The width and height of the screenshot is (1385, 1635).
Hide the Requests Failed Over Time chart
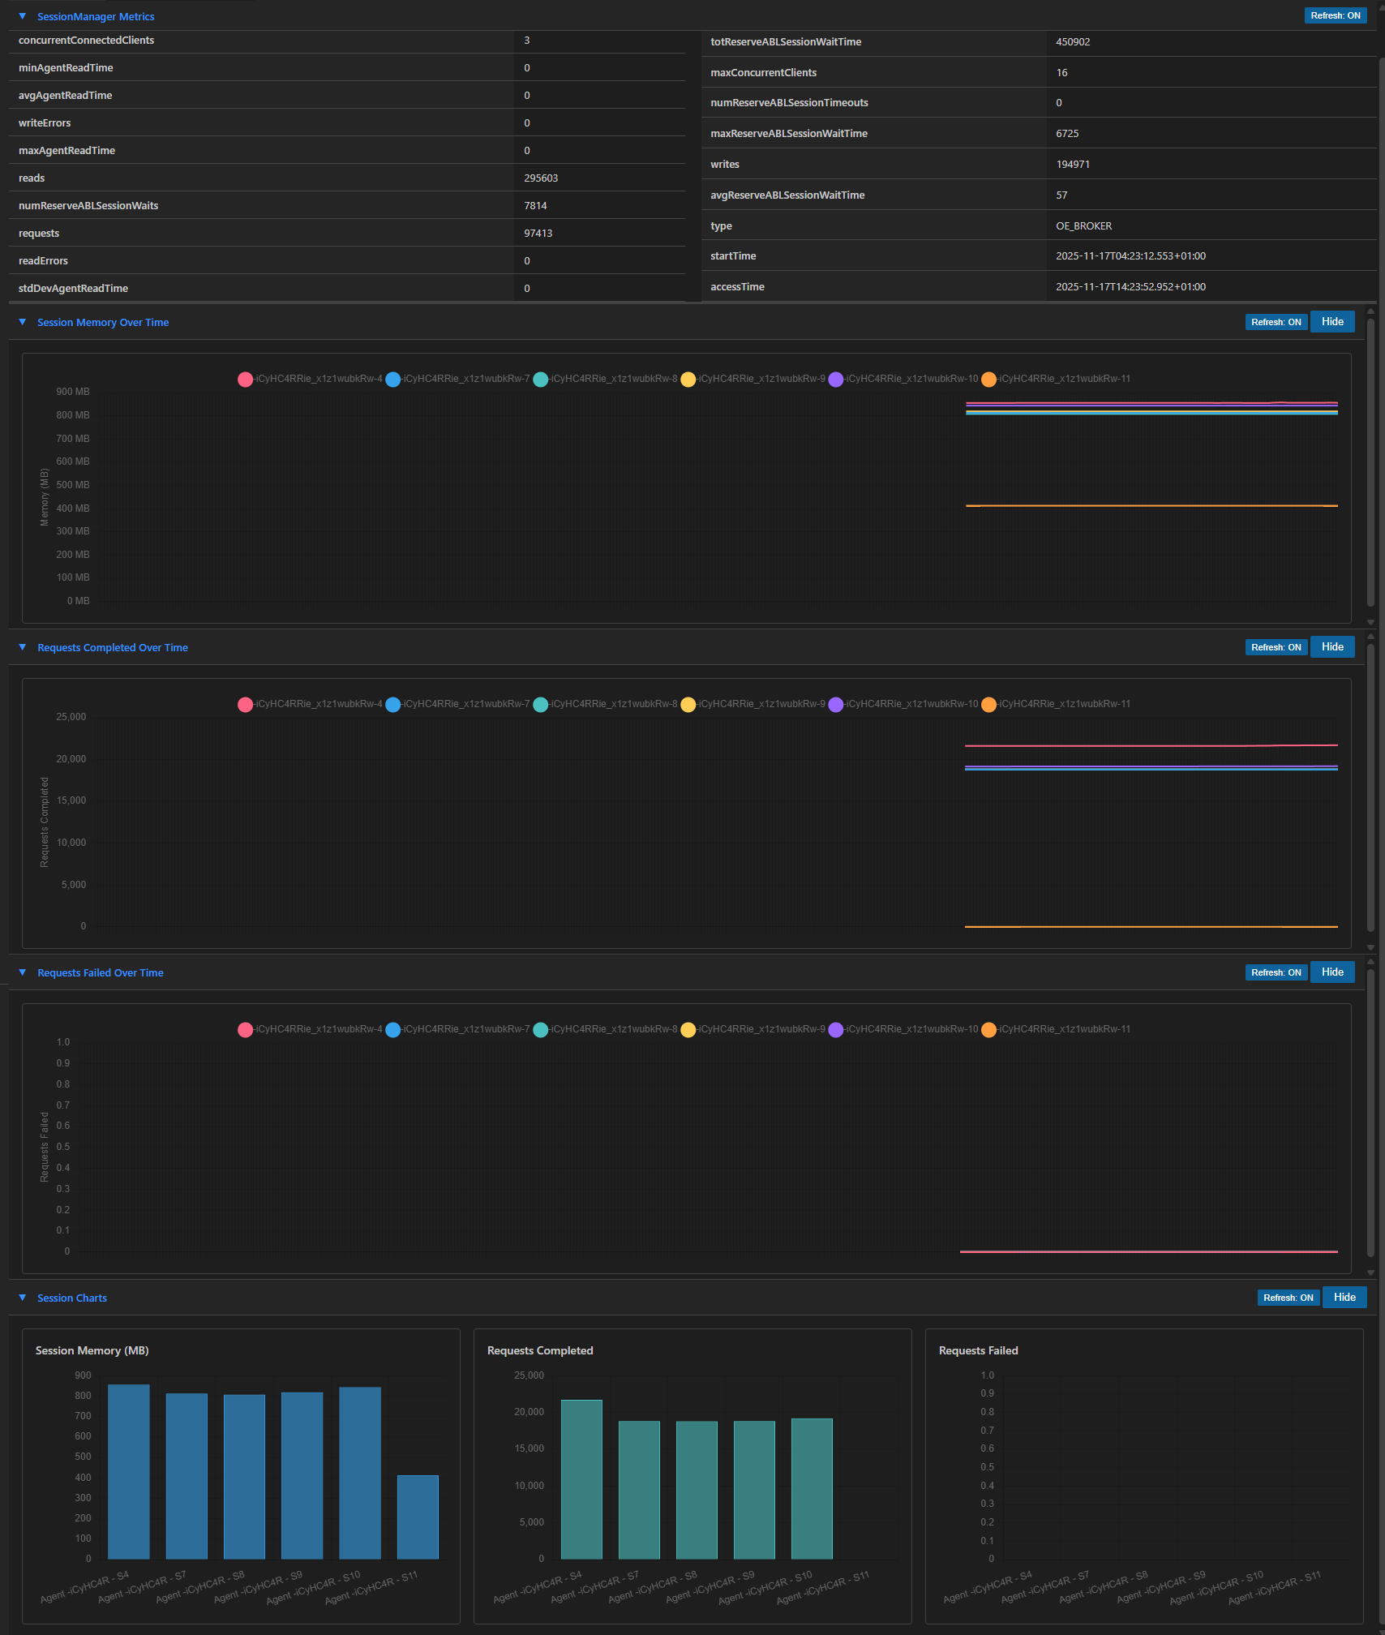point(1331,972)
